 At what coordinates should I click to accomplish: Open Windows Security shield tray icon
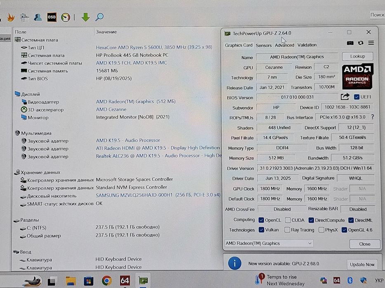click(363, 280)
